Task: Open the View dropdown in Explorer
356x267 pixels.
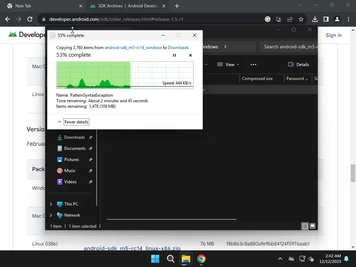Action: 228,64
